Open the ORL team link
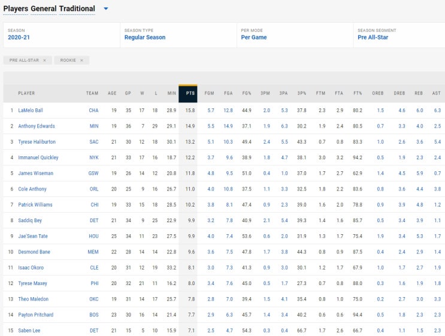The image size is (445, 336). click(94, 189)
